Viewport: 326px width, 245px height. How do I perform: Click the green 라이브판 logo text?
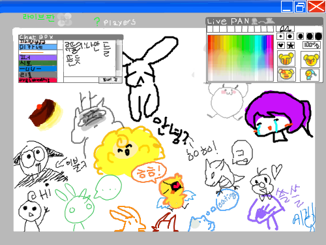pyautogui.click(x=38, y=18)
